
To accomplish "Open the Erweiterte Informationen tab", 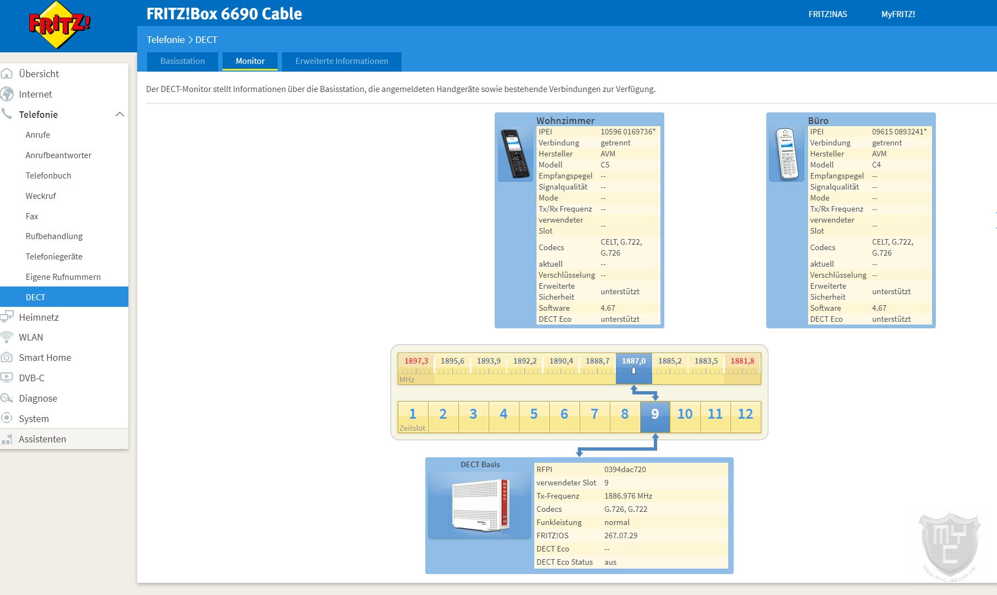I will point(342,61).
